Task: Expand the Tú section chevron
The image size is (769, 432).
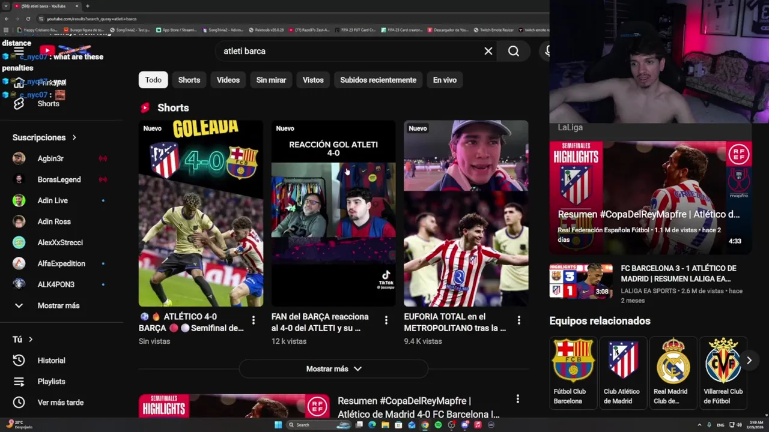Action: [x=31, y=340]
